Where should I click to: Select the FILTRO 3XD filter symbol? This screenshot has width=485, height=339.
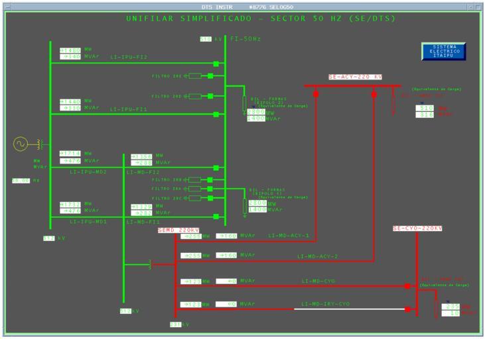pos(194,97)
